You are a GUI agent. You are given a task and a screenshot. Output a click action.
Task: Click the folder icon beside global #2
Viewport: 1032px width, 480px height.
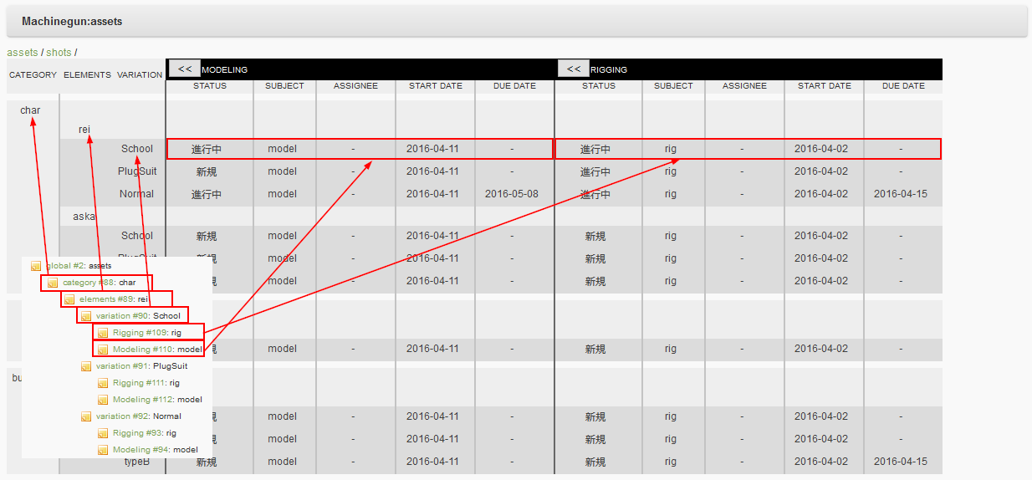point(36,266)
